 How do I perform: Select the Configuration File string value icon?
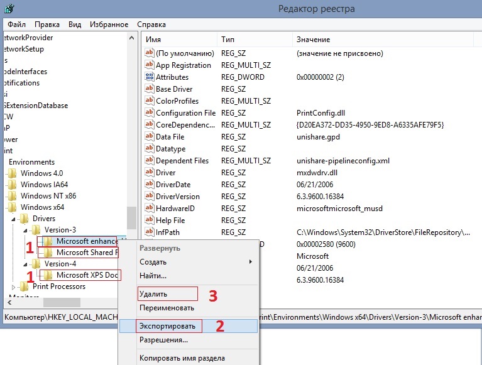click(x=150, y=112)
